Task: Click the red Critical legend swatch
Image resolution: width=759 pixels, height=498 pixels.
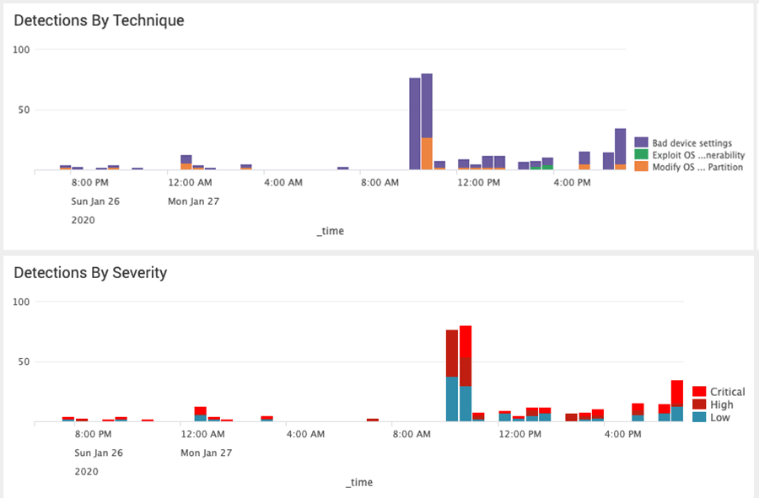Action: coord(698,392)
